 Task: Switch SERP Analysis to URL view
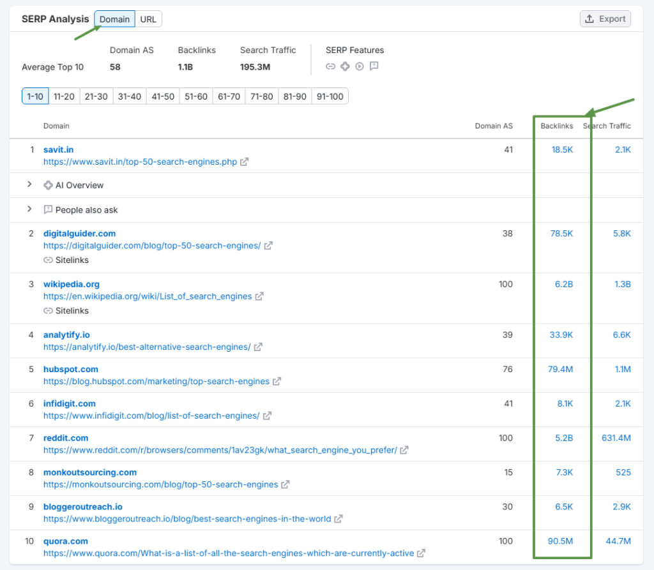point(148,19)
